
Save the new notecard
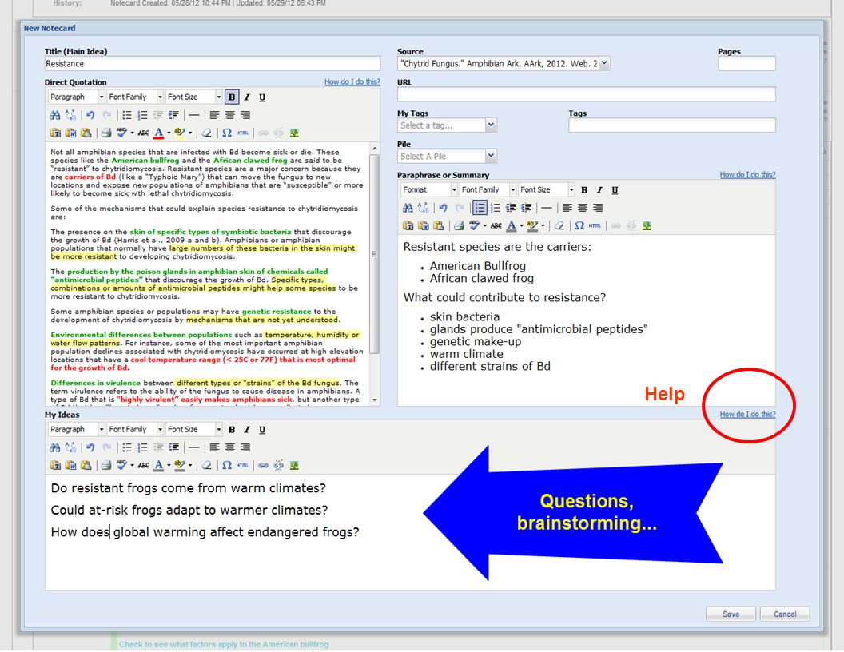731,614
